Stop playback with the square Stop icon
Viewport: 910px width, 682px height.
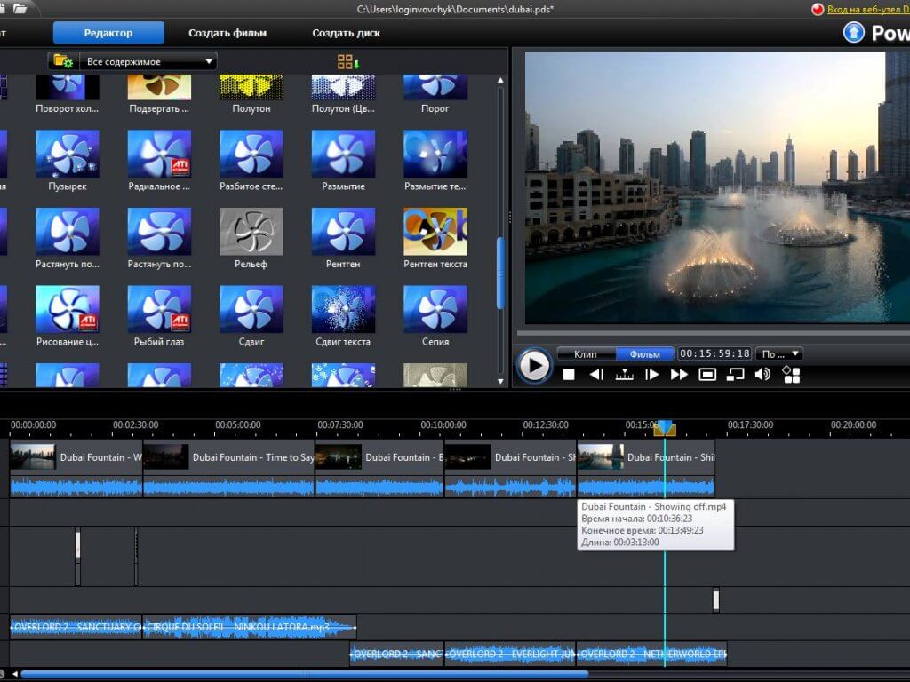click(x=569, y=375)
